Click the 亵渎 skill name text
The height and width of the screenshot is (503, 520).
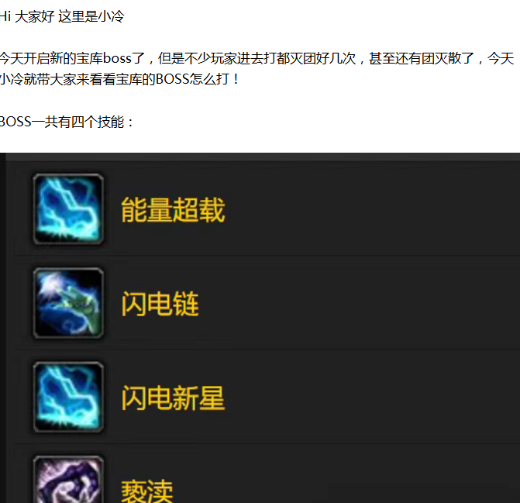coord(147,491)
